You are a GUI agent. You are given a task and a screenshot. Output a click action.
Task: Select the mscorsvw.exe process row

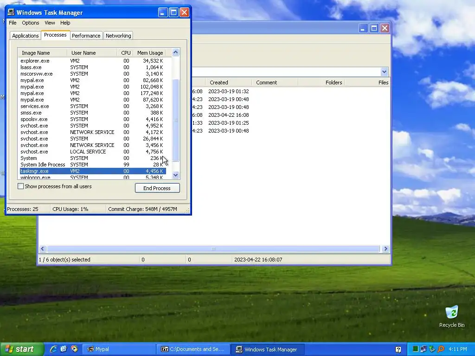tap(92, 74)
